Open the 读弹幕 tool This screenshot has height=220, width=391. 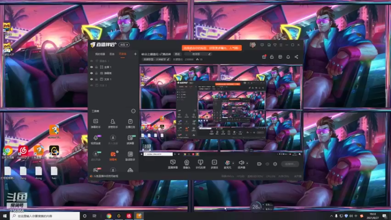[x=130, y=140]
